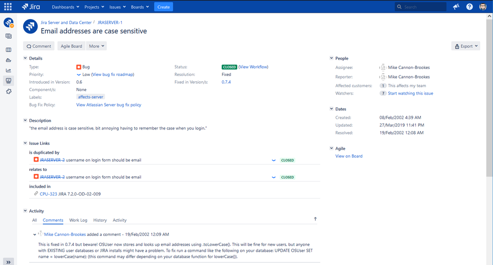This screenshot has height=265, width=493.
Task: Open Kanban board from sidebar icon
Action: (x=9, y=50)
